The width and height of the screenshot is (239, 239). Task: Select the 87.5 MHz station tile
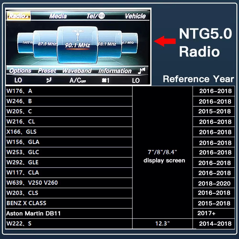coord(45,44)
